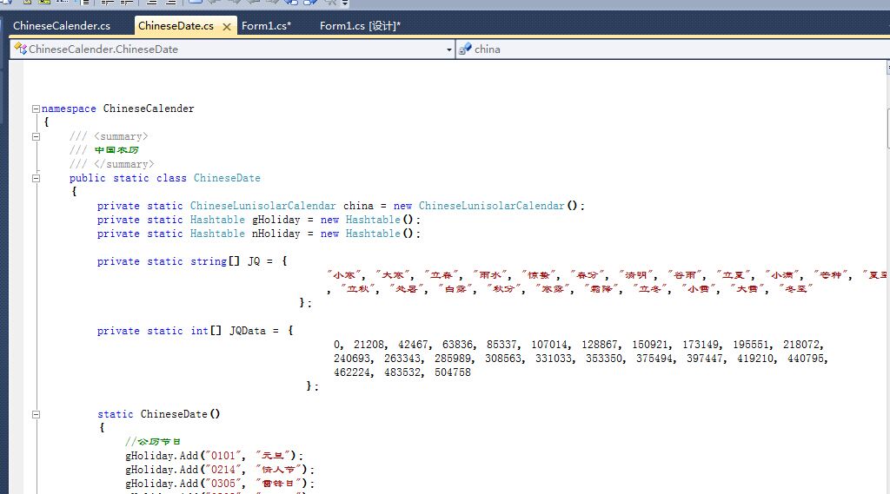Click the "立秋" string literal
The image size is (890, 494).
coord(357,289)
